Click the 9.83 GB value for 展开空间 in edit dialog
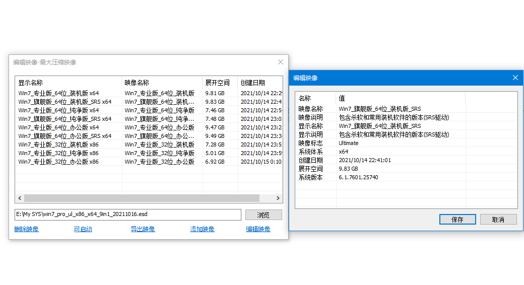Screen dimensions: 524x285 (348, 169)
